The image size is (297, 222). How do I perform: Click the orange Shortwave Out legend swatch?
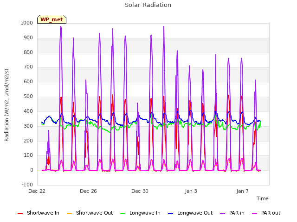coord(69,214)
